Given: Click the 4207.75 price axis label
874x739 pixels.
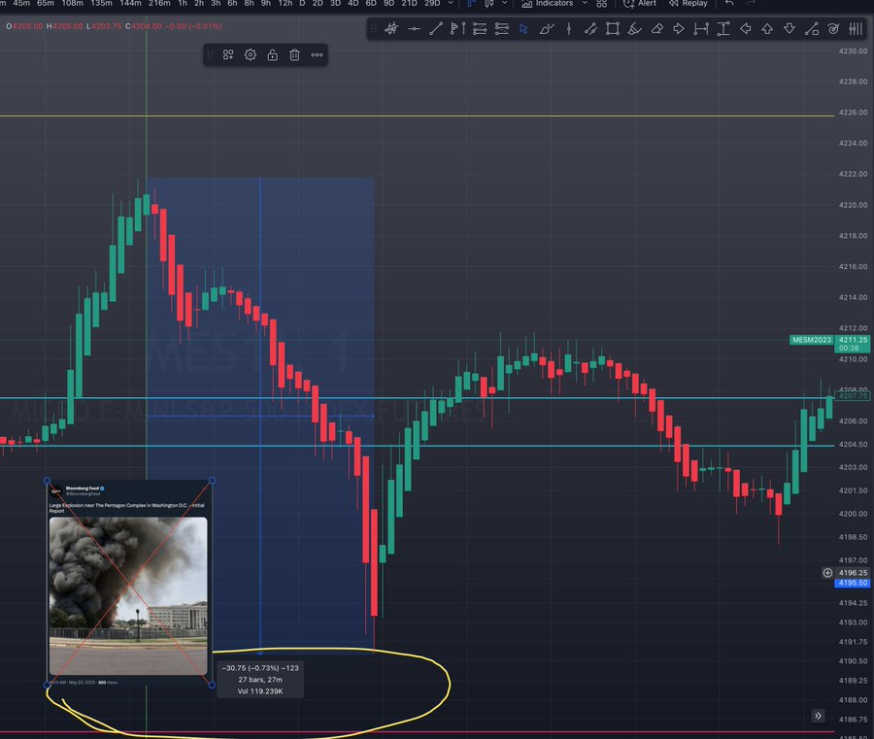Looking at the screenshot, I should click(x=853, y=395).
